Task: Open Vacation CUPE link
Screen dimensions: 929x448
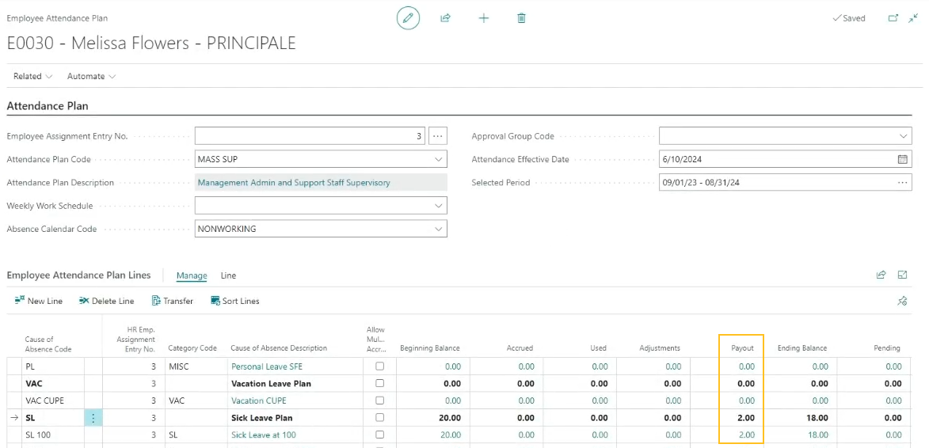Action: click(259, 401)
